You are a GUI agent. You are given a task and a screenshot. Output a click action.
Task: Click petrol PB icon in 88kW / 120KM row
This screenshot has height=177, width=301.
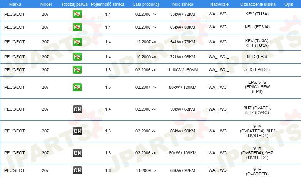coord(77,87)
